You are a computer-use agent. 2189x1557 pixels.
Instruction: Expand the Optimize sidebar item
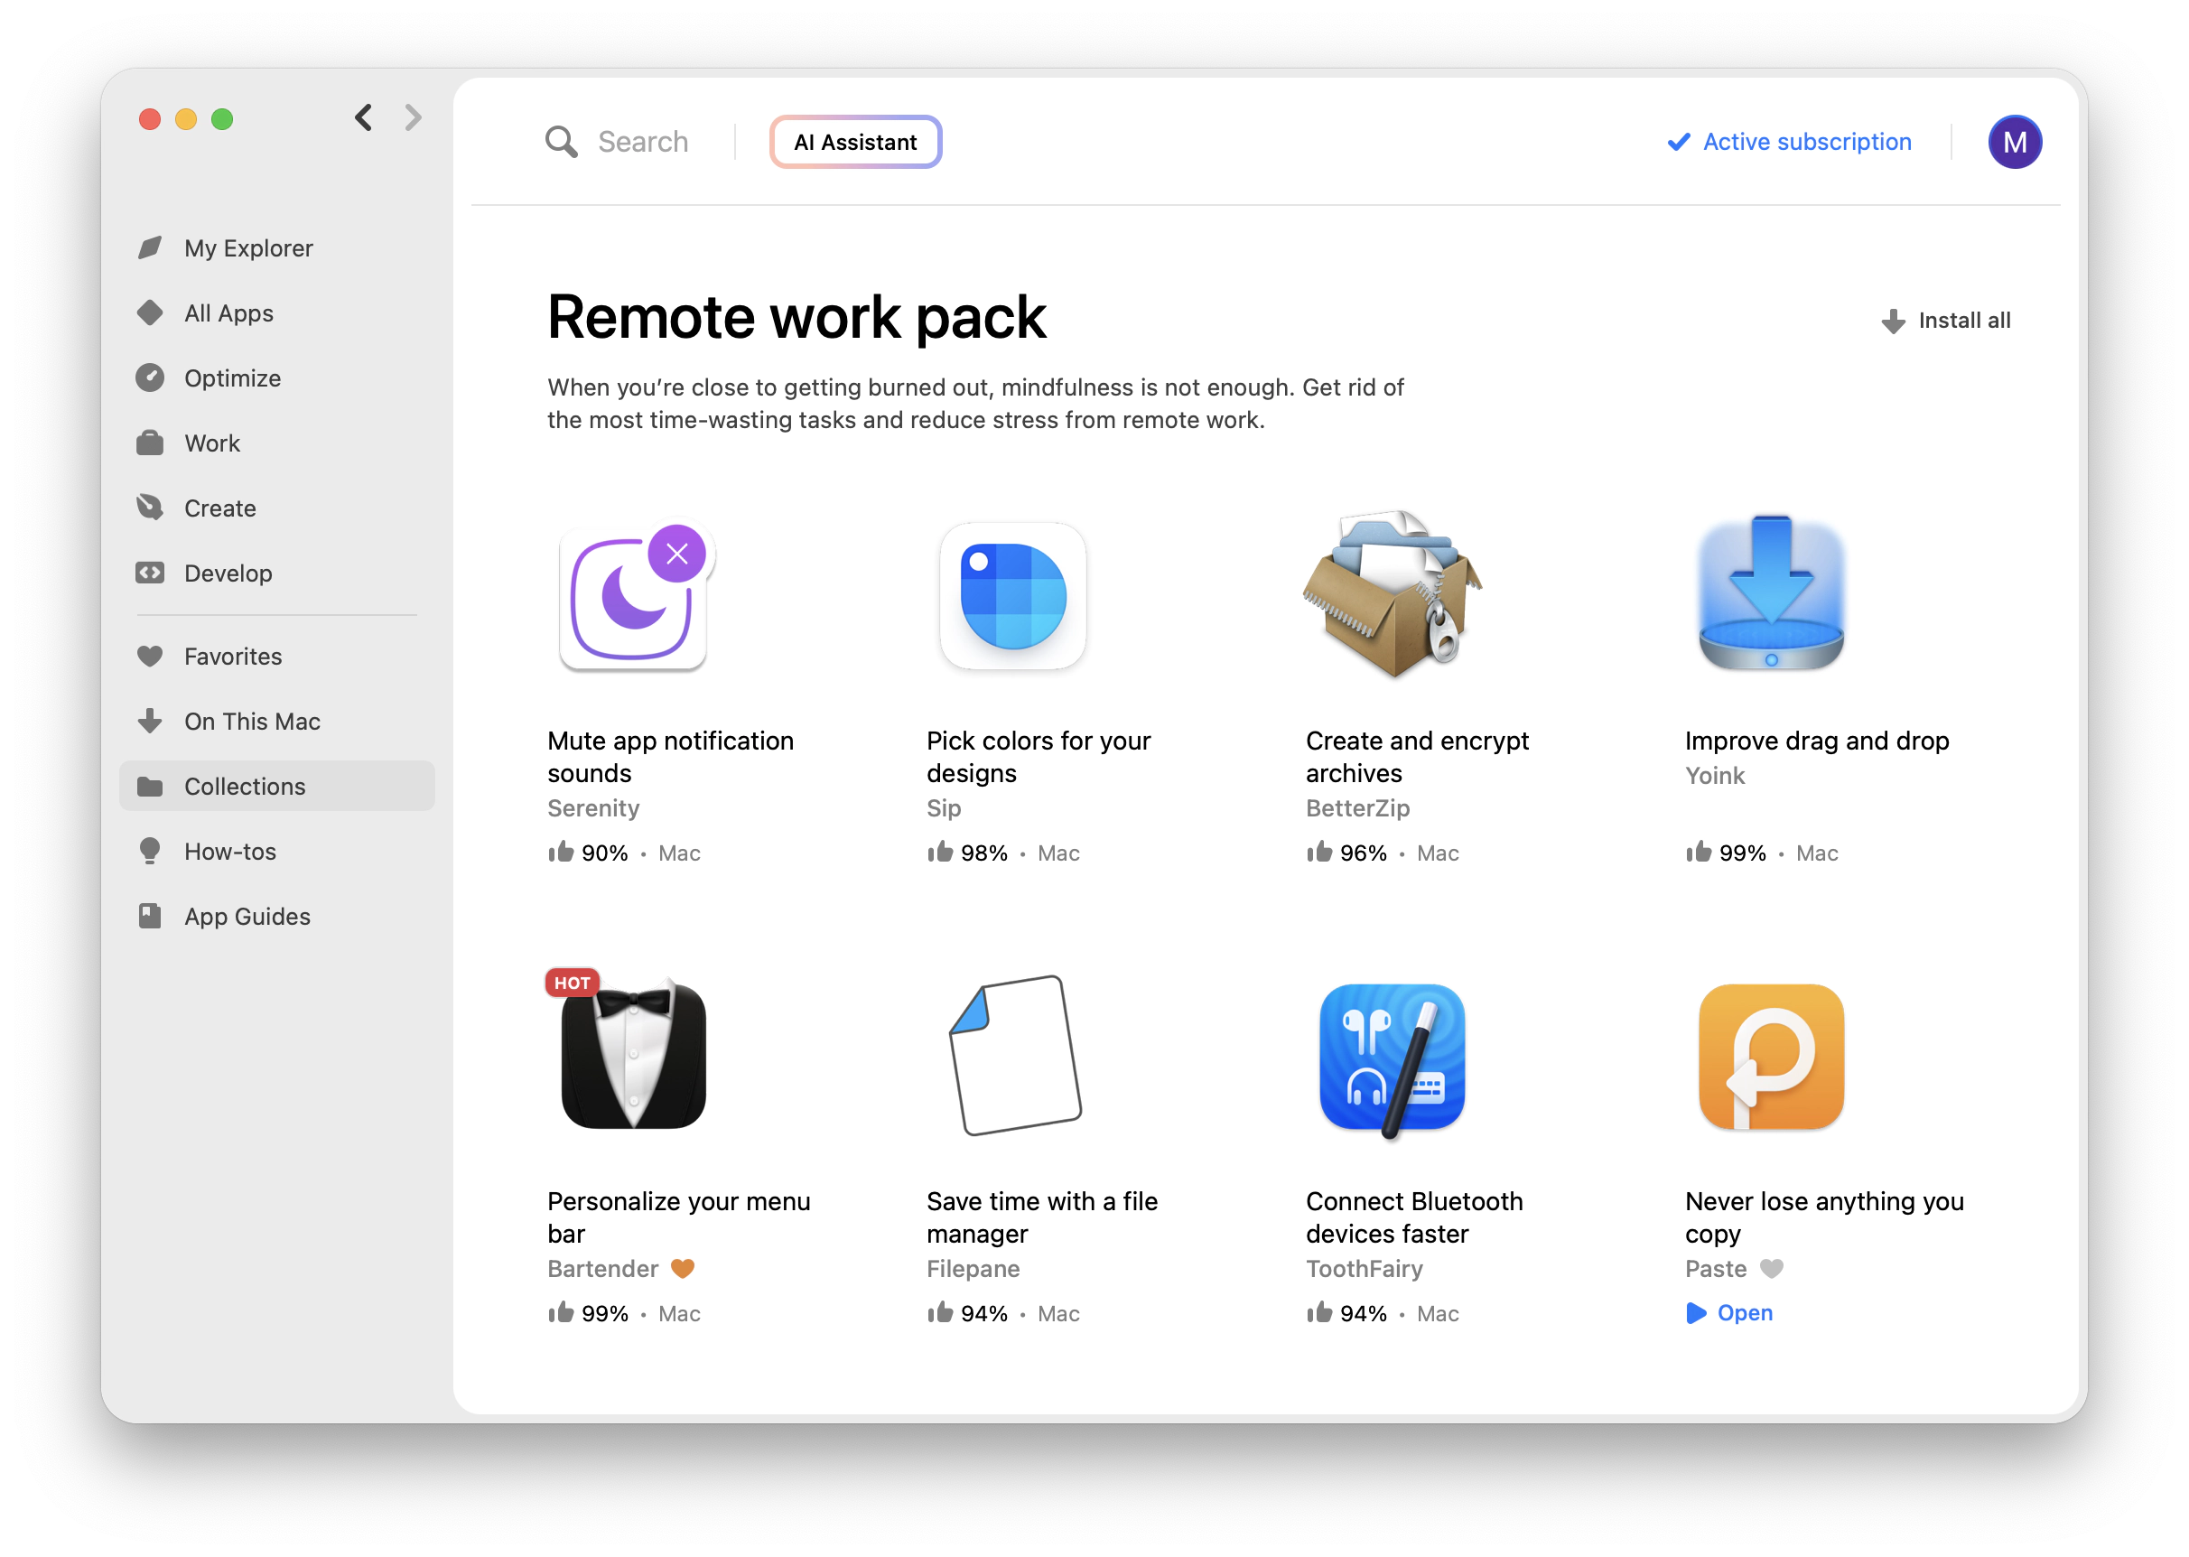pyautogui.click(x=233, y=378)
